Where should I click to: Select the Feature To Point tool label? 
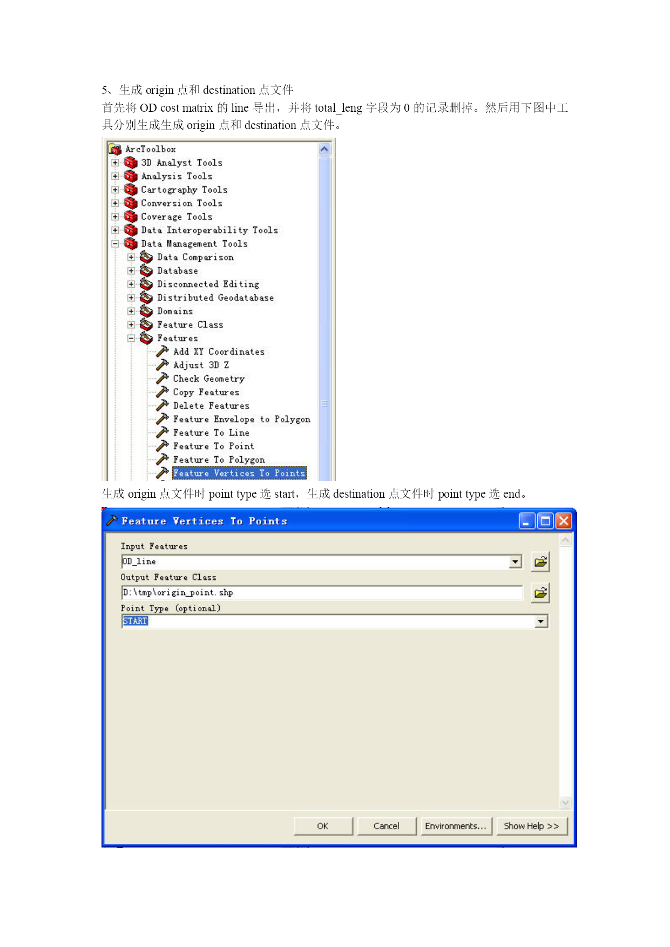[213, 446]
